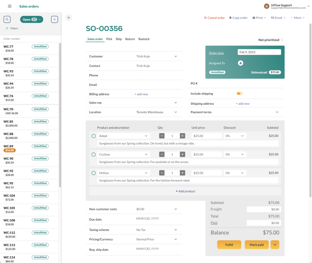Switch to the Pick tab

(109, 39)
